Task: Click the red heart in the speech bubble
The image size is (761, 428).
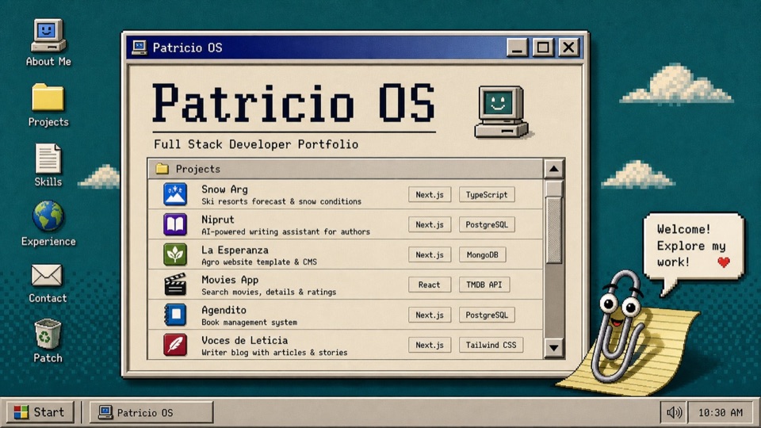Action: 724,262
